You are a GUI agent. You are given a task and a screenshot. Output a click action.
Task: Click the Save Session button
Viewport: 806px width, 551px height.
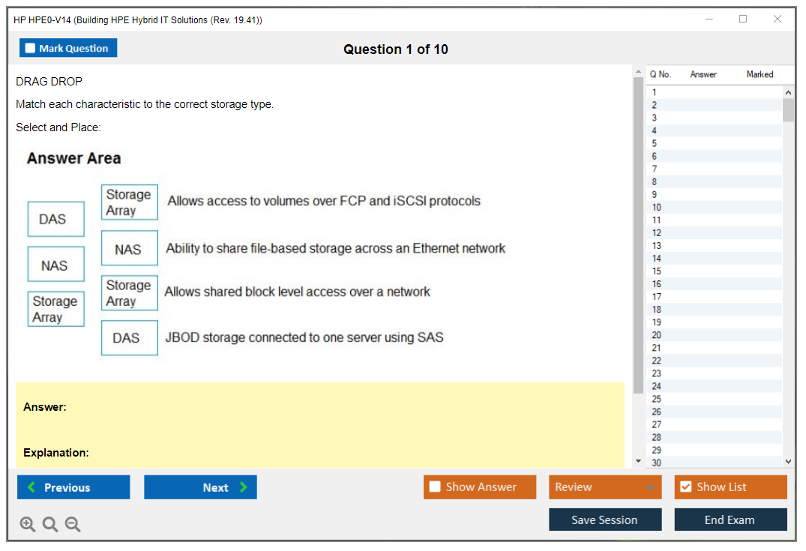[604, 520]
